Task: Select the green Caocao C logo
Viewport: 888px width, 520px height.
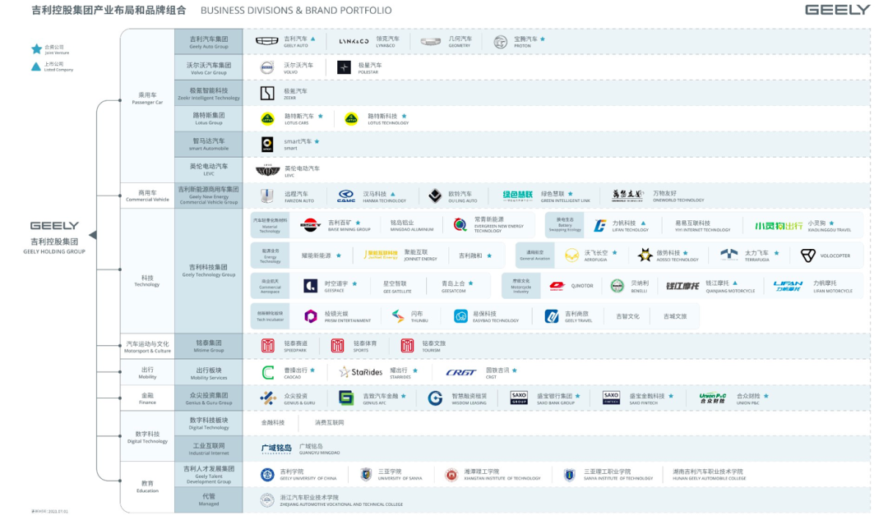Action: (x=268, y=372)
